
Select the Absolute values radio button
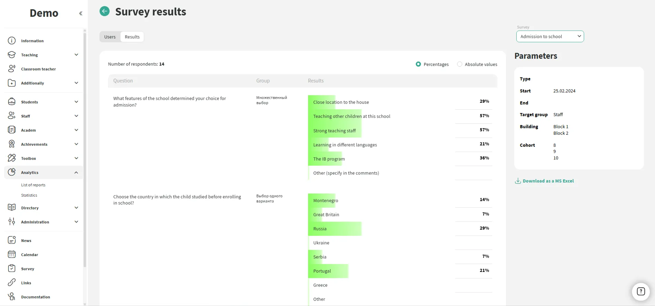(x=459, y=64)
